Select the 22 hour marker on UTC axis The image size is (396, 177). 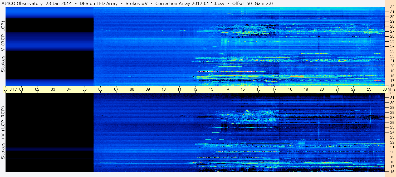353,89
